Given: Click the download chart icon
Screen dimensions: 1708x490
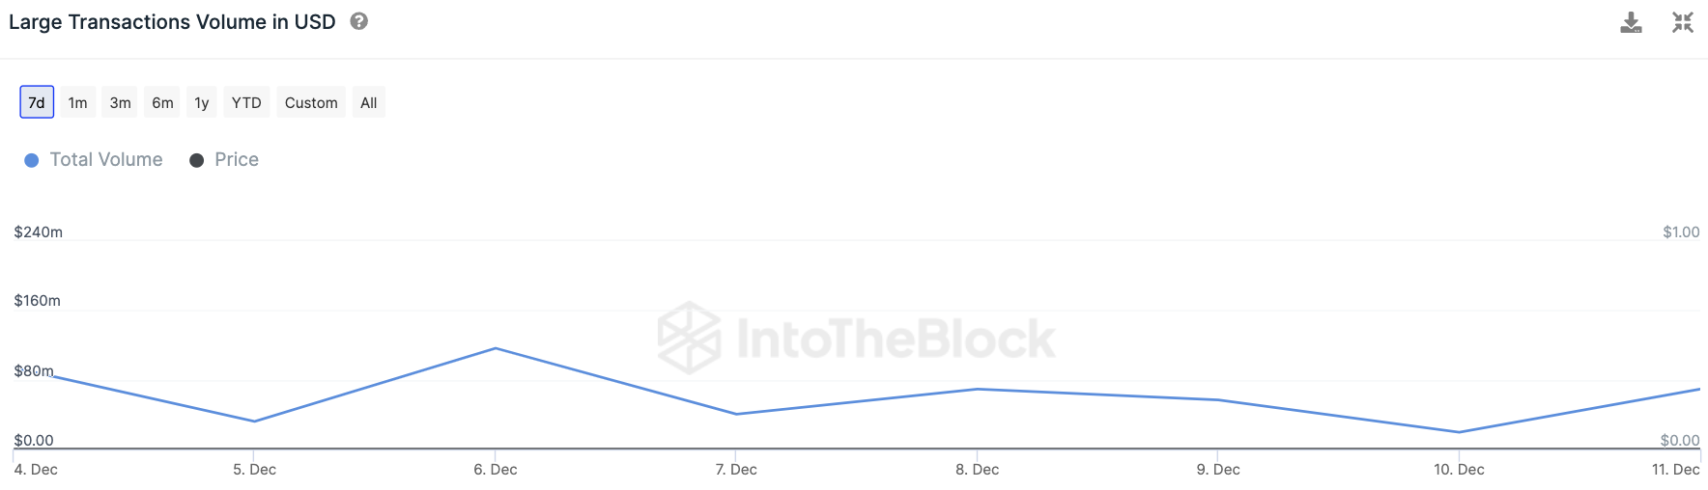Looking at the screenshot, I should [1631, 22].
